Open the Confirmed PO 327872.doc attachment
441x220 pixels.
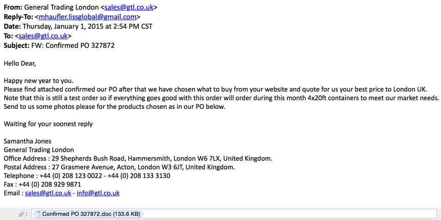pyautogui.click(x=91, y=214)
